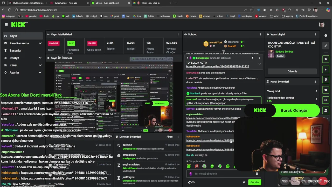Image resolution: width=332 pixels, height=187 pixels.
Task: Open kalsın bookmarks folder
Action: (274, 16)
